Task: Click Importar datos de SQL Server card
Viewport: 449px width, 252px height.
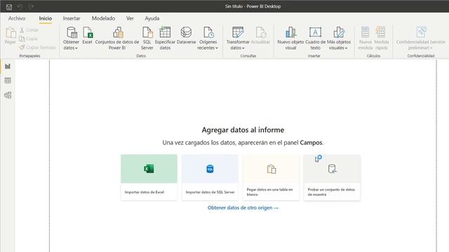Action: [x=210, y=177]
